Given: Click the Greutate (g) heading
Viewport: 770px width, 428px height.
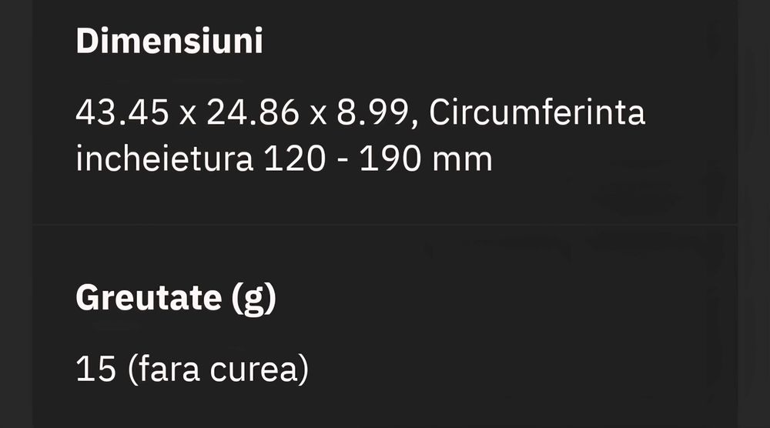Looking at the screenshot, I should 176,299.
